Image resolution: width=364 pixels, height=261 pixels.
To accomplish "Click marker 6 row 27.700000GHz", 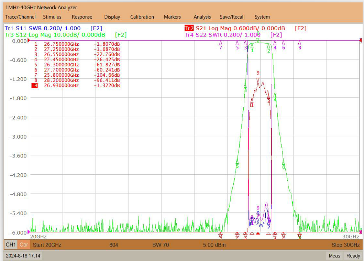I will coord(77,70).
